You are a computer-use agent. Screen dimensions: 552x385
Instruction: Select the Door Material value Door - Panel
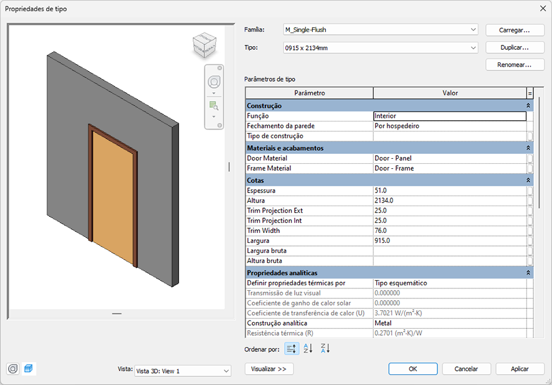pos(450,158)
